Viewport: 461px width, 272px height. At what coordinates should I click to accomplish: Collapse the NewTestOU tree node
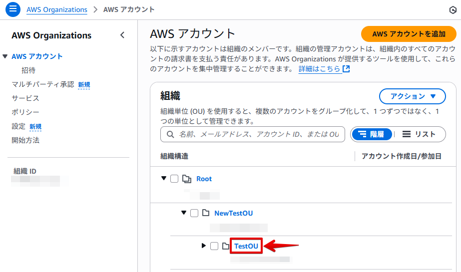point(184,213)
